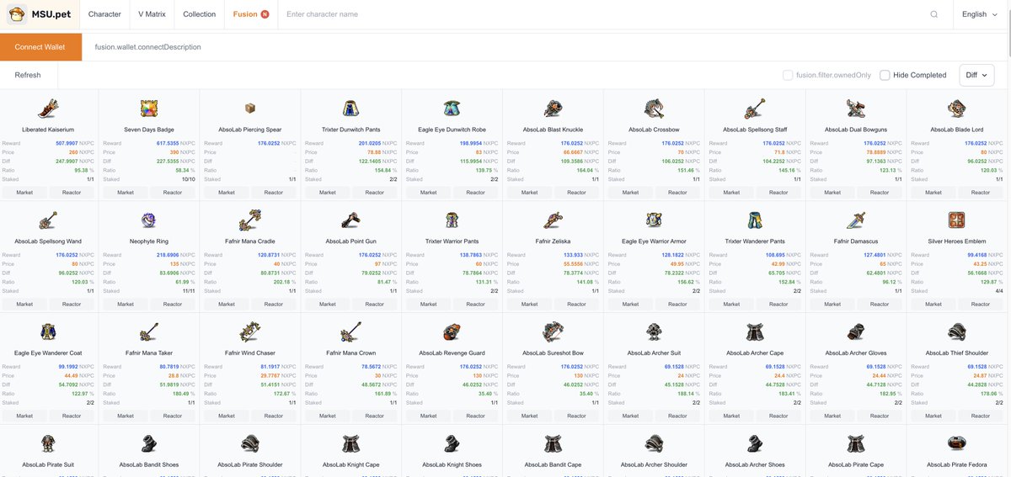Select the Eagle Eye Warrior Armor icon
Image resolution: width=1011 pixels, height=477 pixels.
pos(654,220)
